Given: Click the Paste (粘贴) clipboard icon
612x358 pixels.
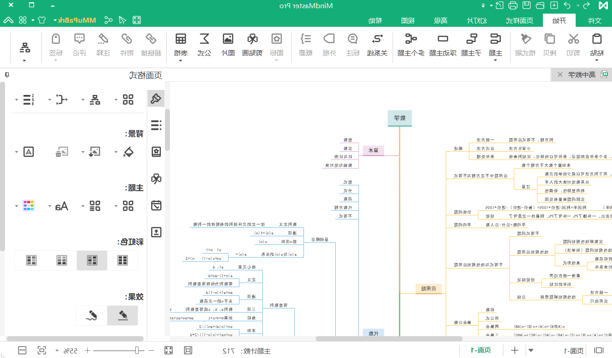Looking at the screenshot, I should tap(596, 40).
